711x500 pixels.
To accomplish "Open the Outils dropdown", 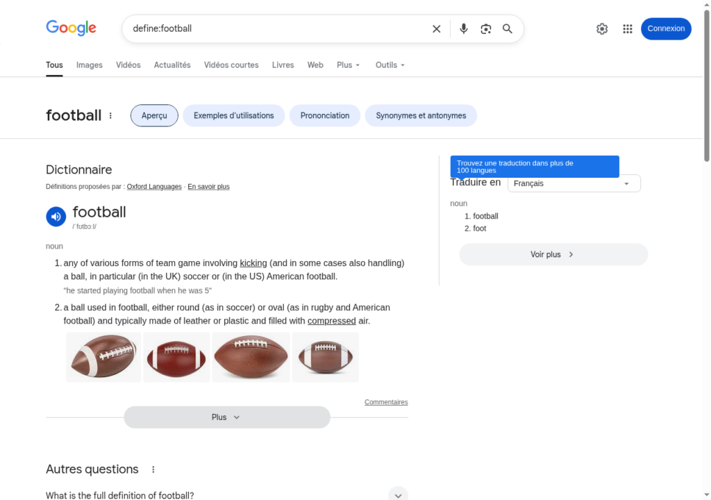I will 390,65.
